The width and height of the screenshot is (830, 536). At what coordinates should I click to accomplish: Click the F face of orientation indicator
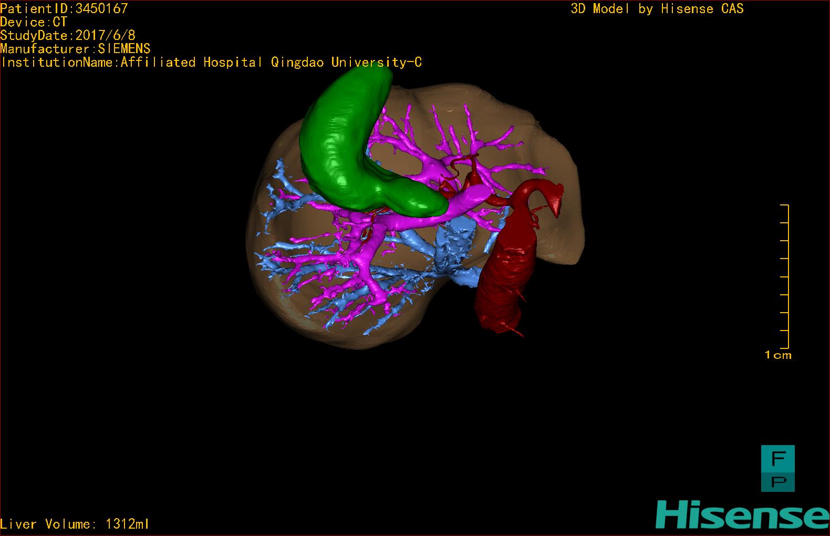click(777, 458)
